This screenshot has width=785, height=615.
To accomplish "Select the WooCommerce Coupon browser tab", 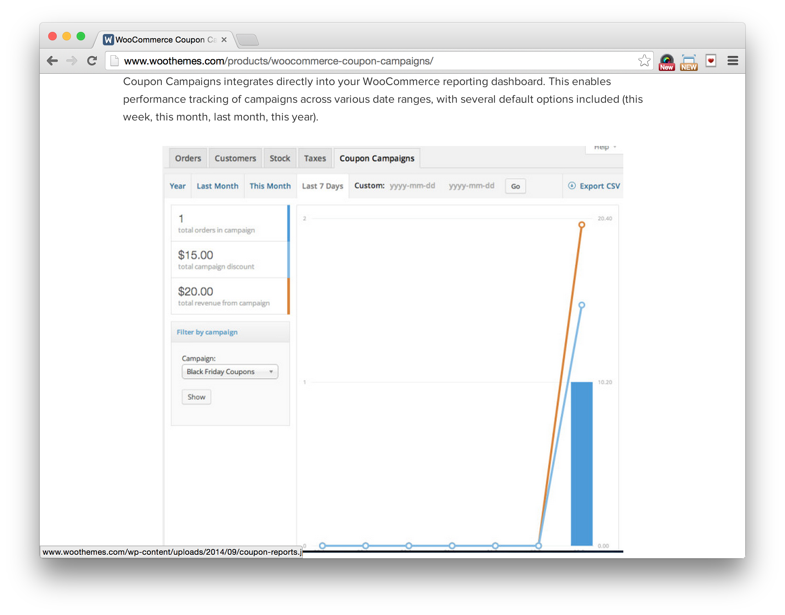I will pos(165,40).
